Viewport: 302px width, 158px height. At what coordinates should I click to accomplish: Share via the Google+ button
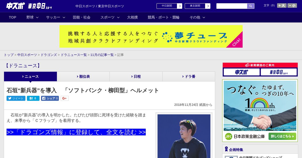pyautogui.click(x=65, y=98)
